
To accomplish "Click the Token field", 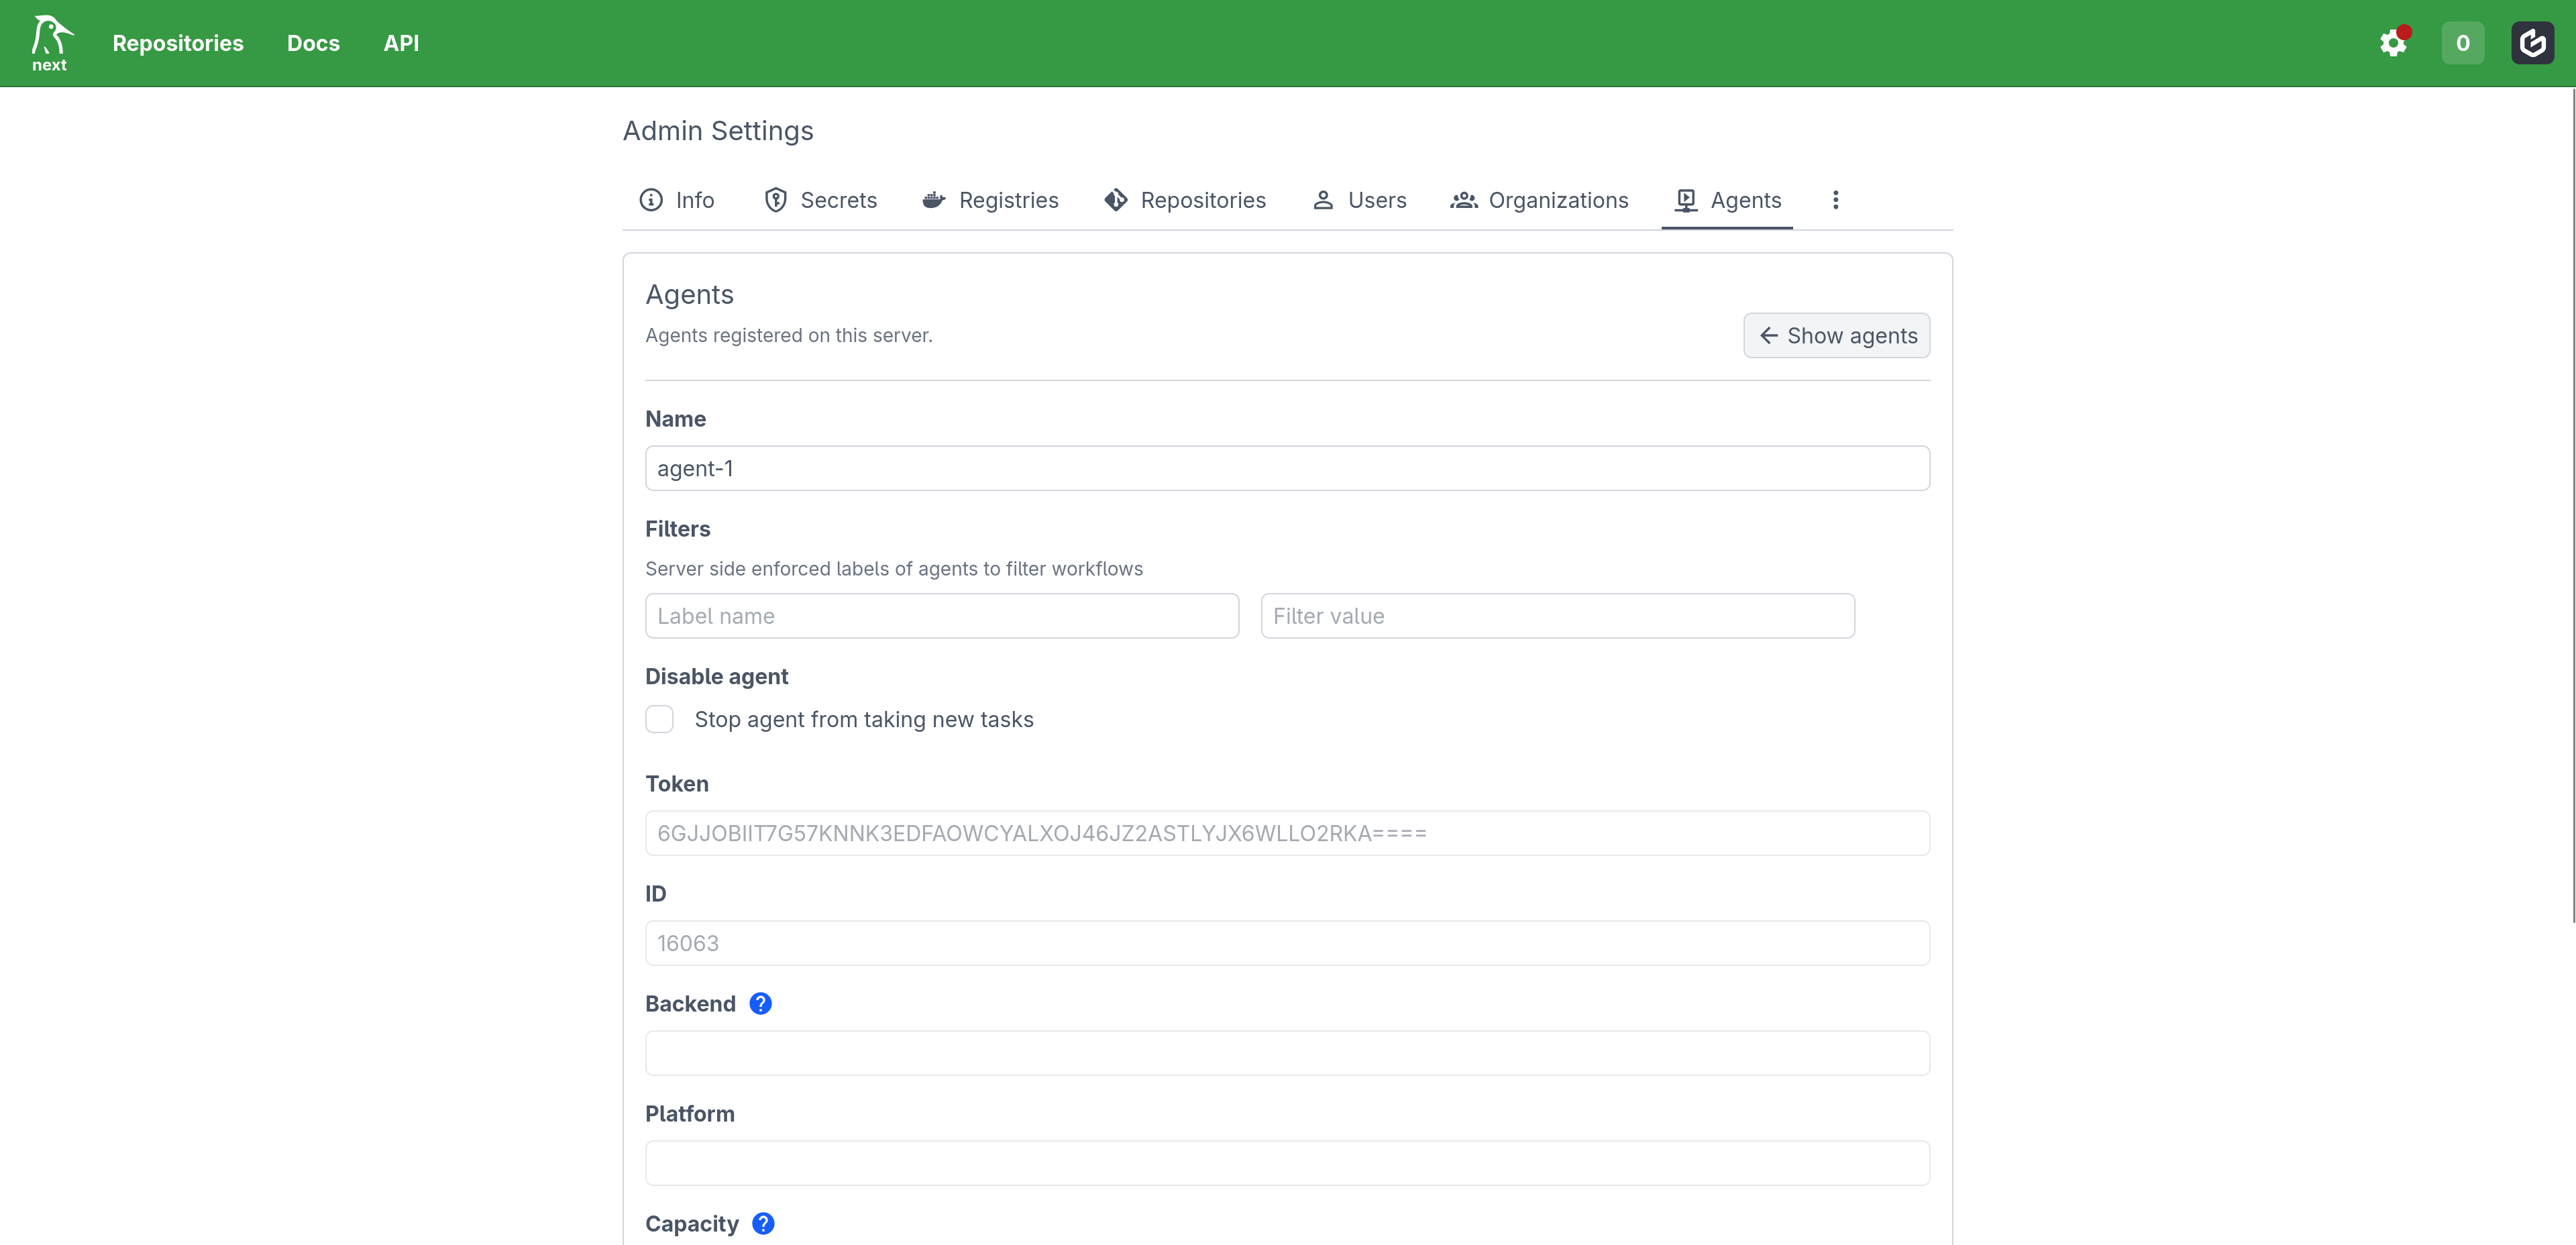I will tap(1287, 833).
